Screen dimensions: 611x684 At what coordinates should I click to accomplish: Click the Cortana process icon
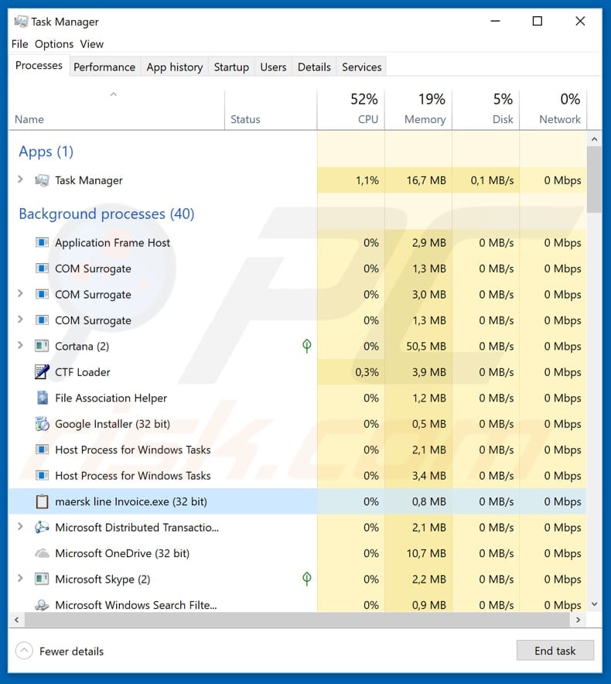click(x=42, y=347)
